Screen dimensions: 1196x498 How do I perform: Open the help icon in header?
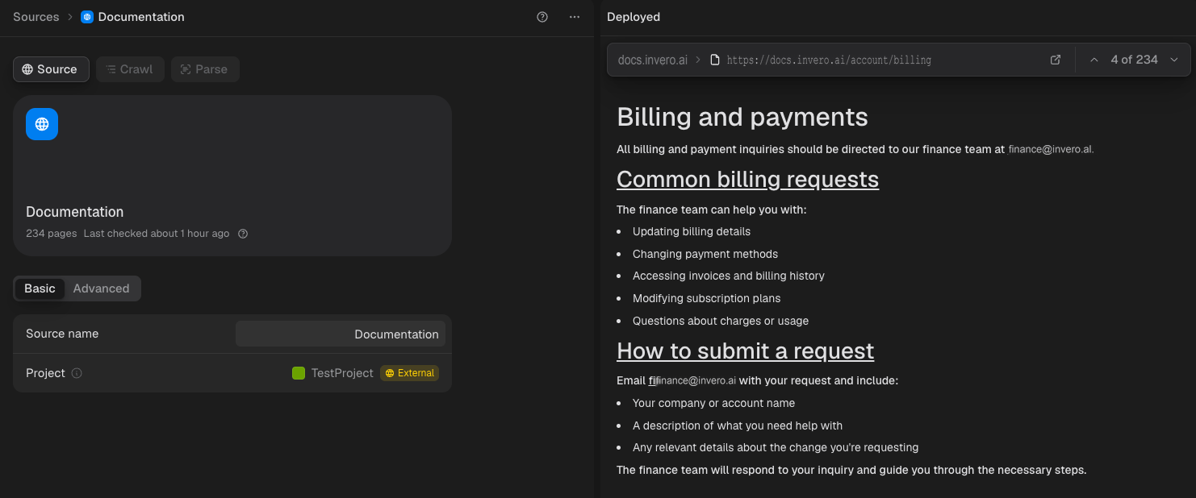tap(542, 17)
